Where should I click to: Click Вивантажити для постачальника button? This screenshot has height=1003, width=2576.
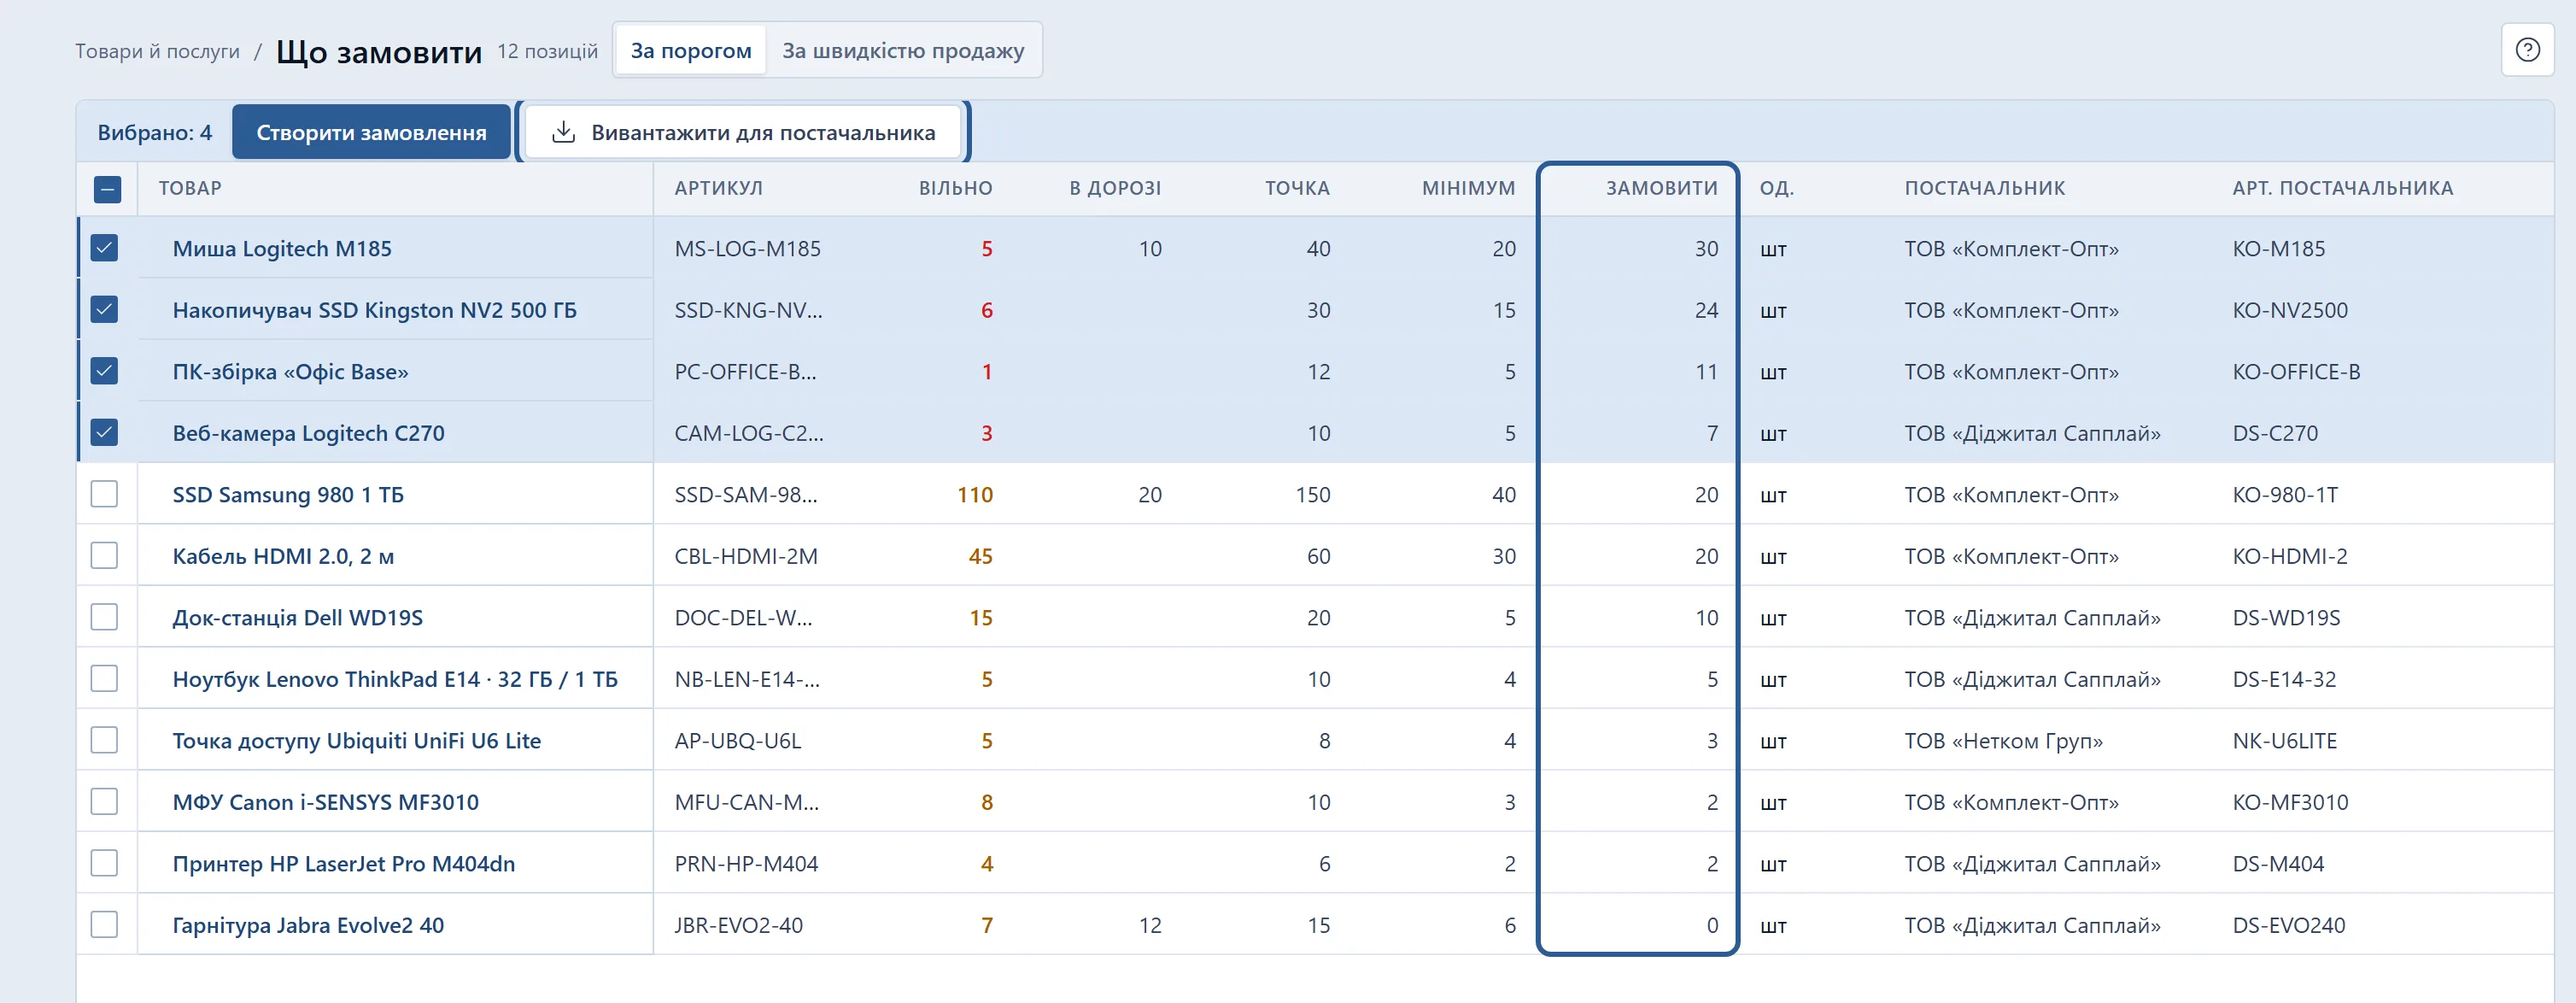click(743, 132)
